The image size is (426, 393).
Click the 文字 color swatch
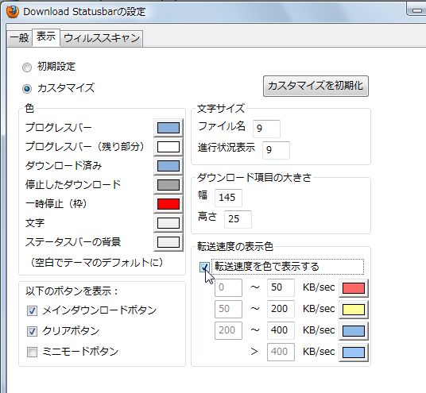[x=168, y=223]
